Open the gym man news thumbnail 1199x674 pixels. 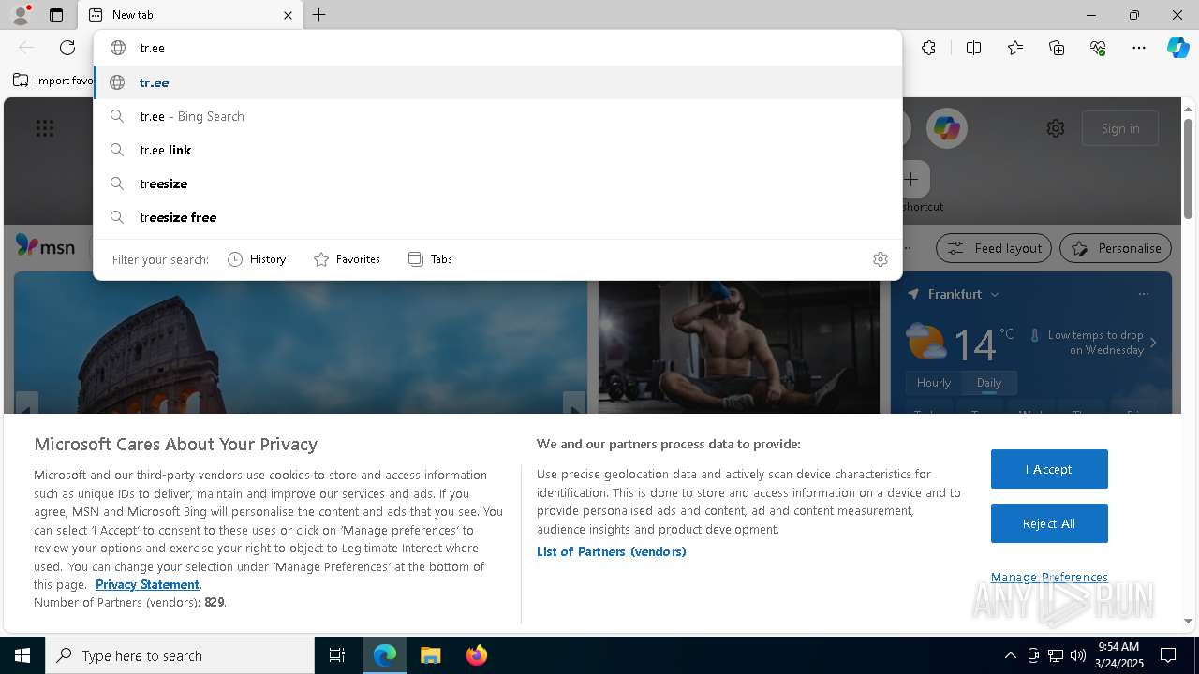point(740,347)
